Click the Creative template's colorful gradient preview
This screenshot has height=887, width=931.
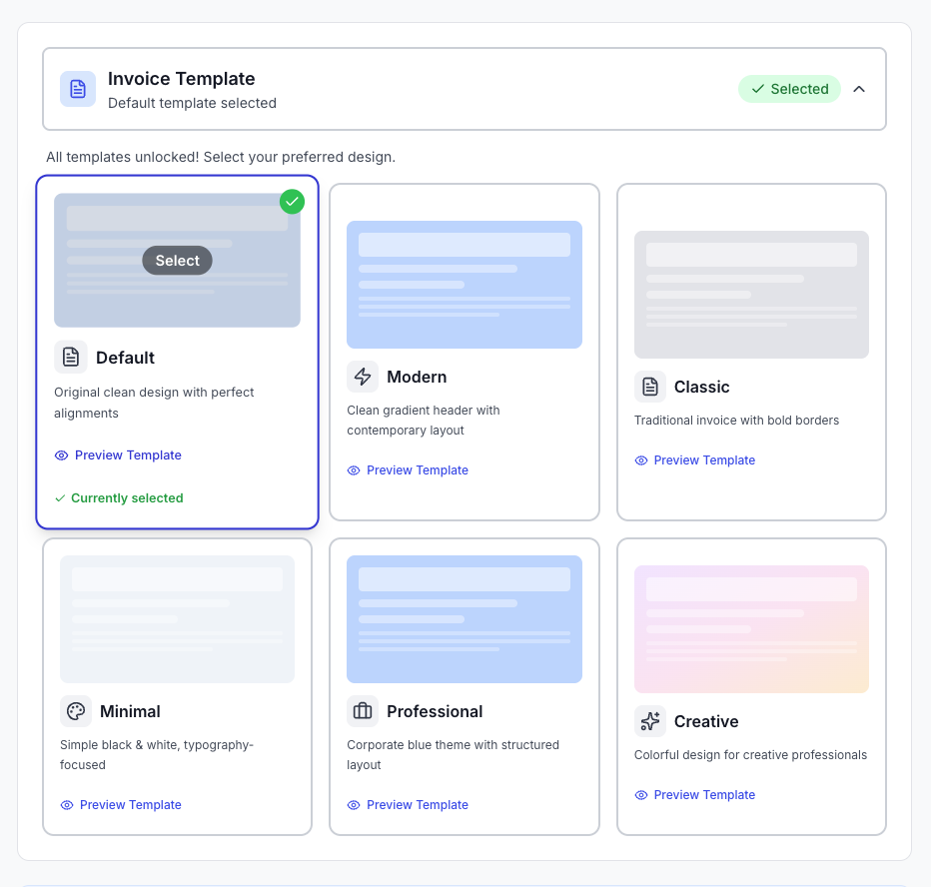(x=751, y=628)
